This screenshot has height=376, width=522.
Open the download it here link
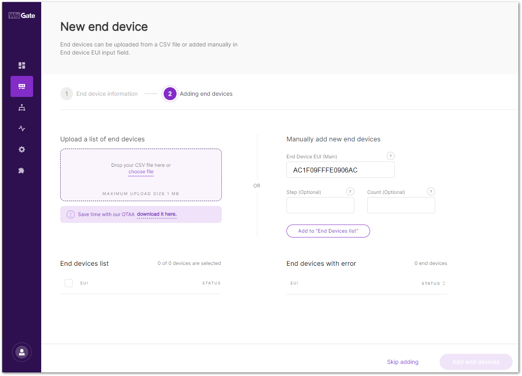[157, 214]
